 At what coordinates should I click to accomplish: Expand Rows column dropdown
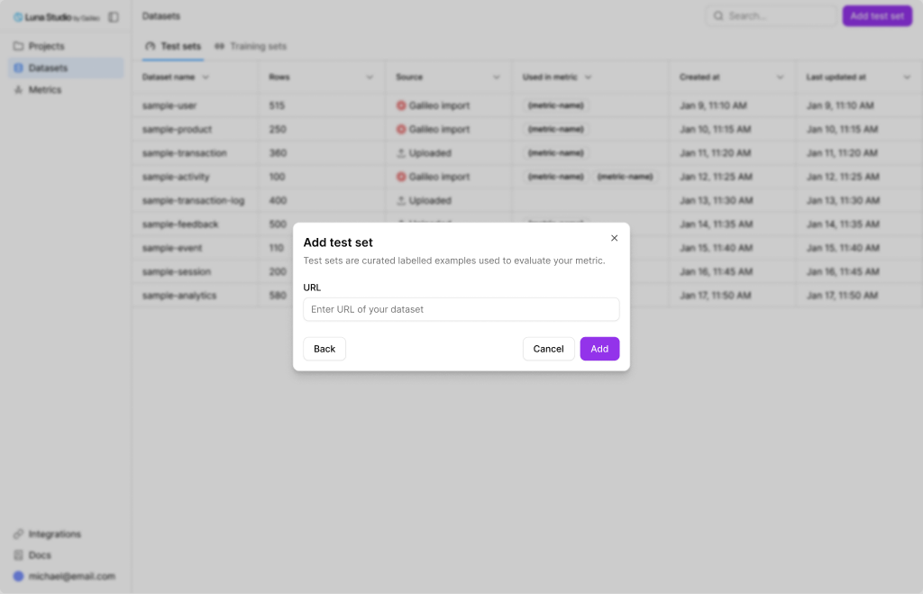(370, 78)
